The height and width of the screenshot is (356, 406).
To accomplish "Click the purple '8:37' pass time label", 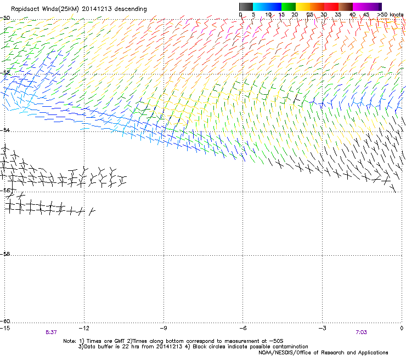I will click(51, 332).
